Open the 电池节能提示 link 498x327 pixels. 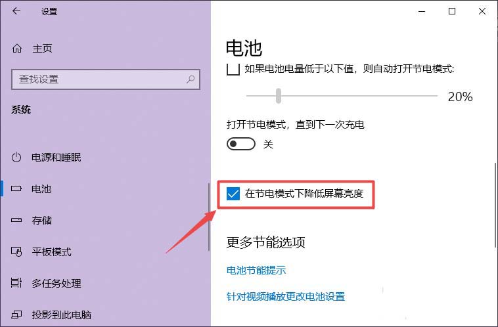pos(256,270)
